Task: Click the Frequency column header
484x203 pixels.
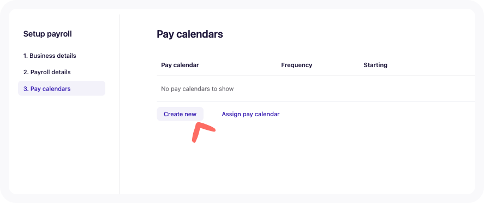Action: coord(297,65)
